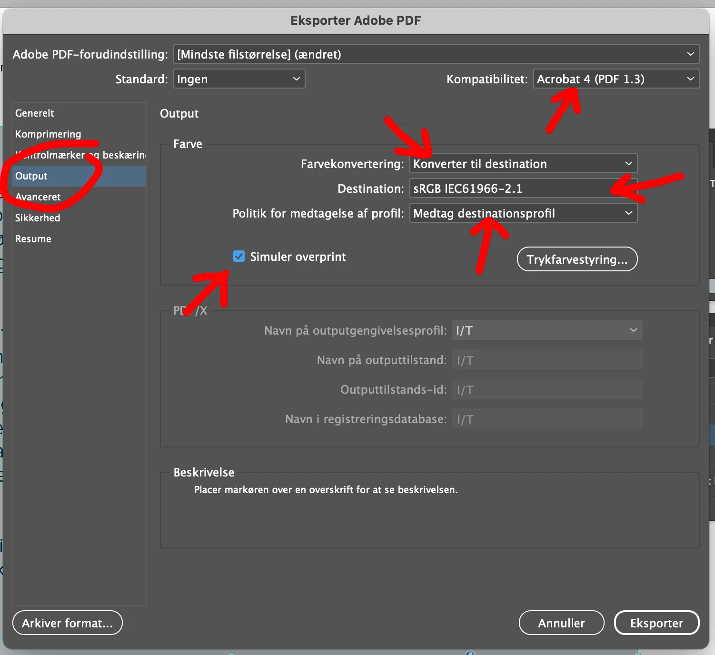The width and height of the screenshot is (715, 655).
Task: Click the Output panel heading
Action: (179, 113)
